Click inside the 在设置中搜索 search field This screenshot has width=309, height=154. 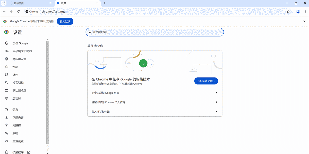click(154, 32)
